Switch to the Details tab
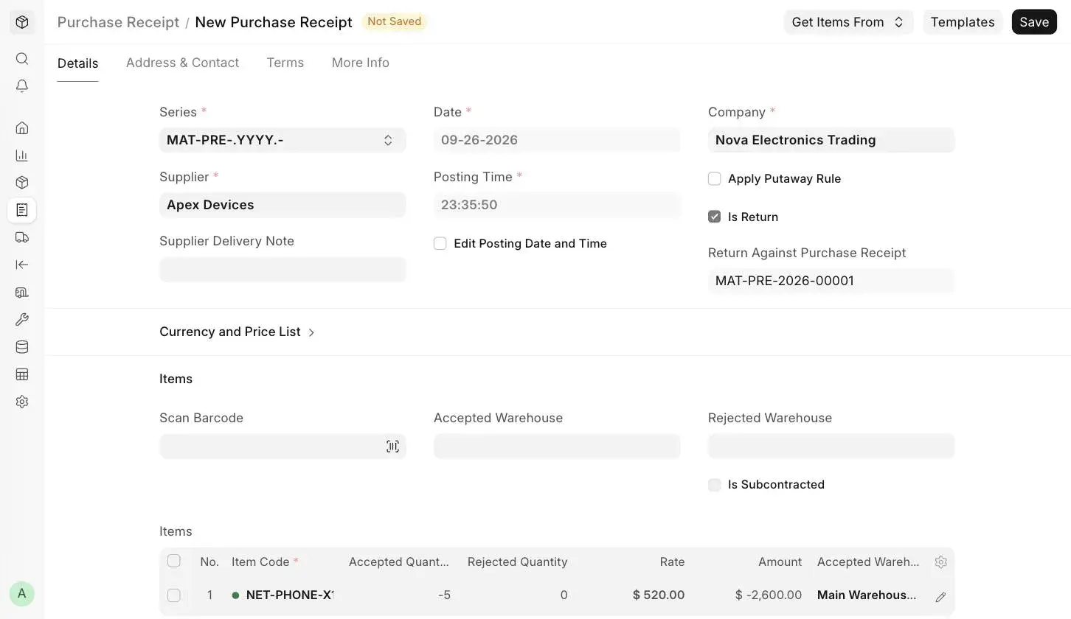Viewport: 1071px width, 619px height. 77,63
